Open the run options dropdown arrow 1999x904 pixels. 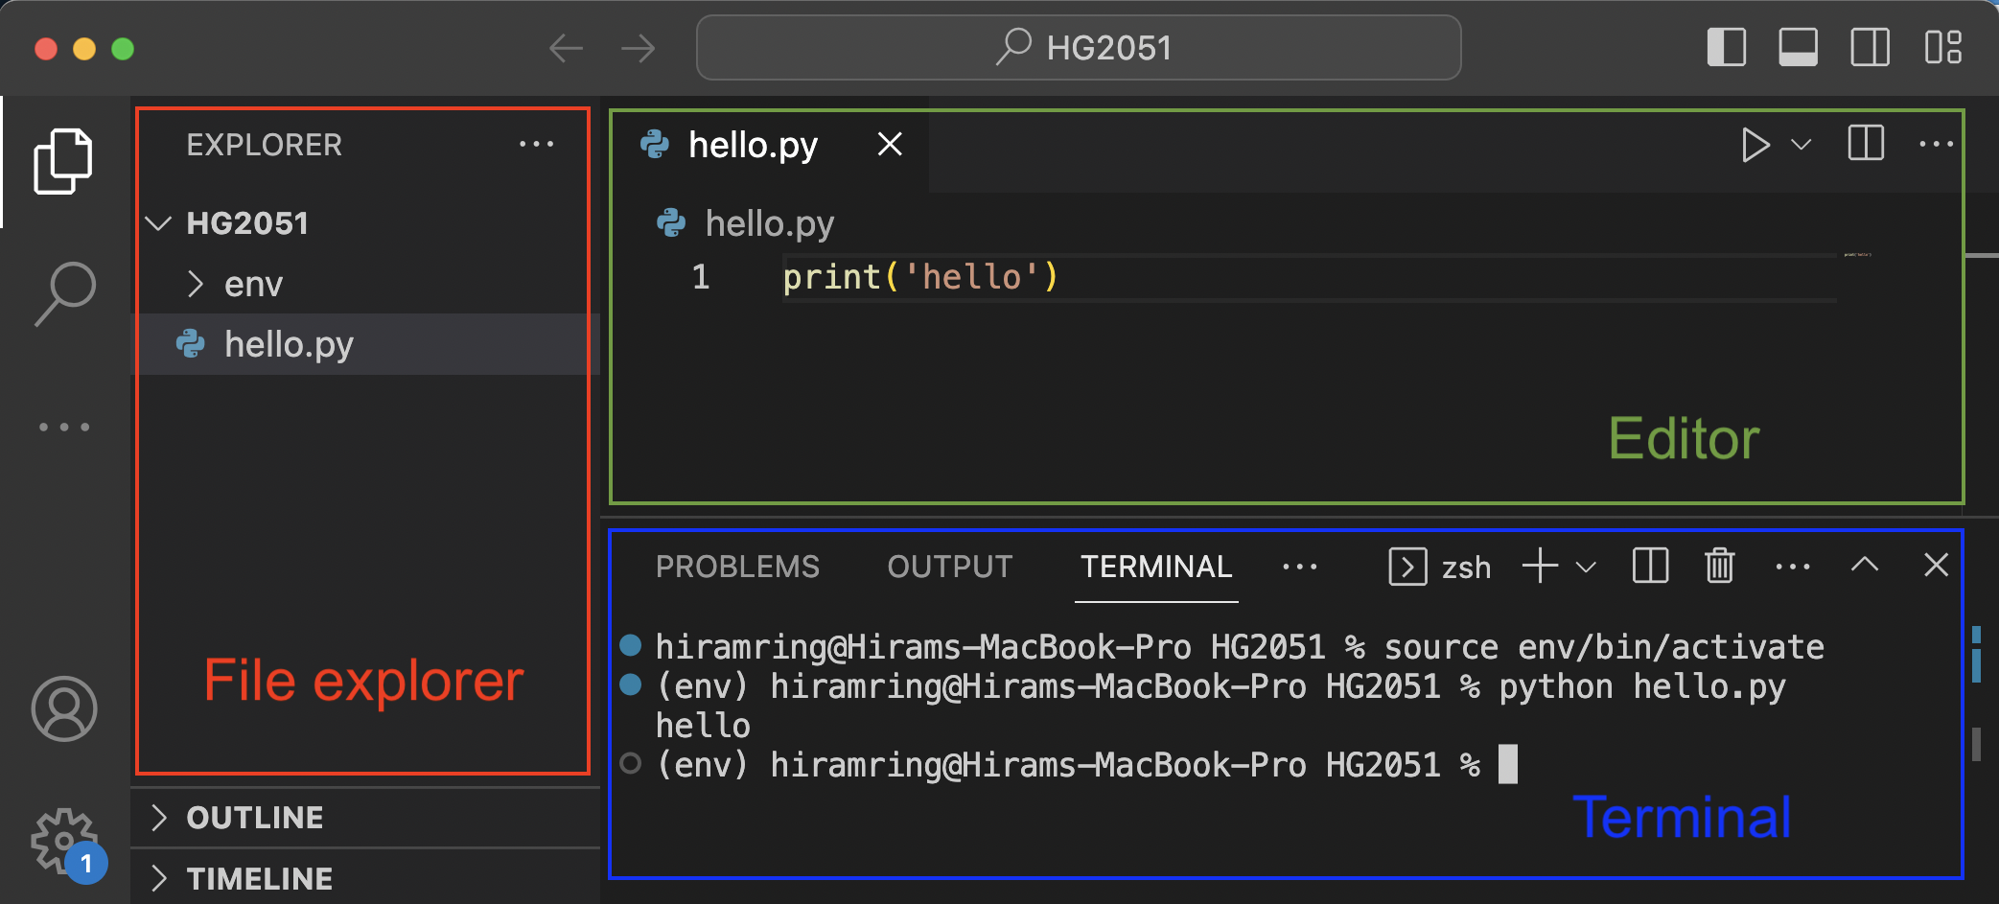coord(1801,145)
